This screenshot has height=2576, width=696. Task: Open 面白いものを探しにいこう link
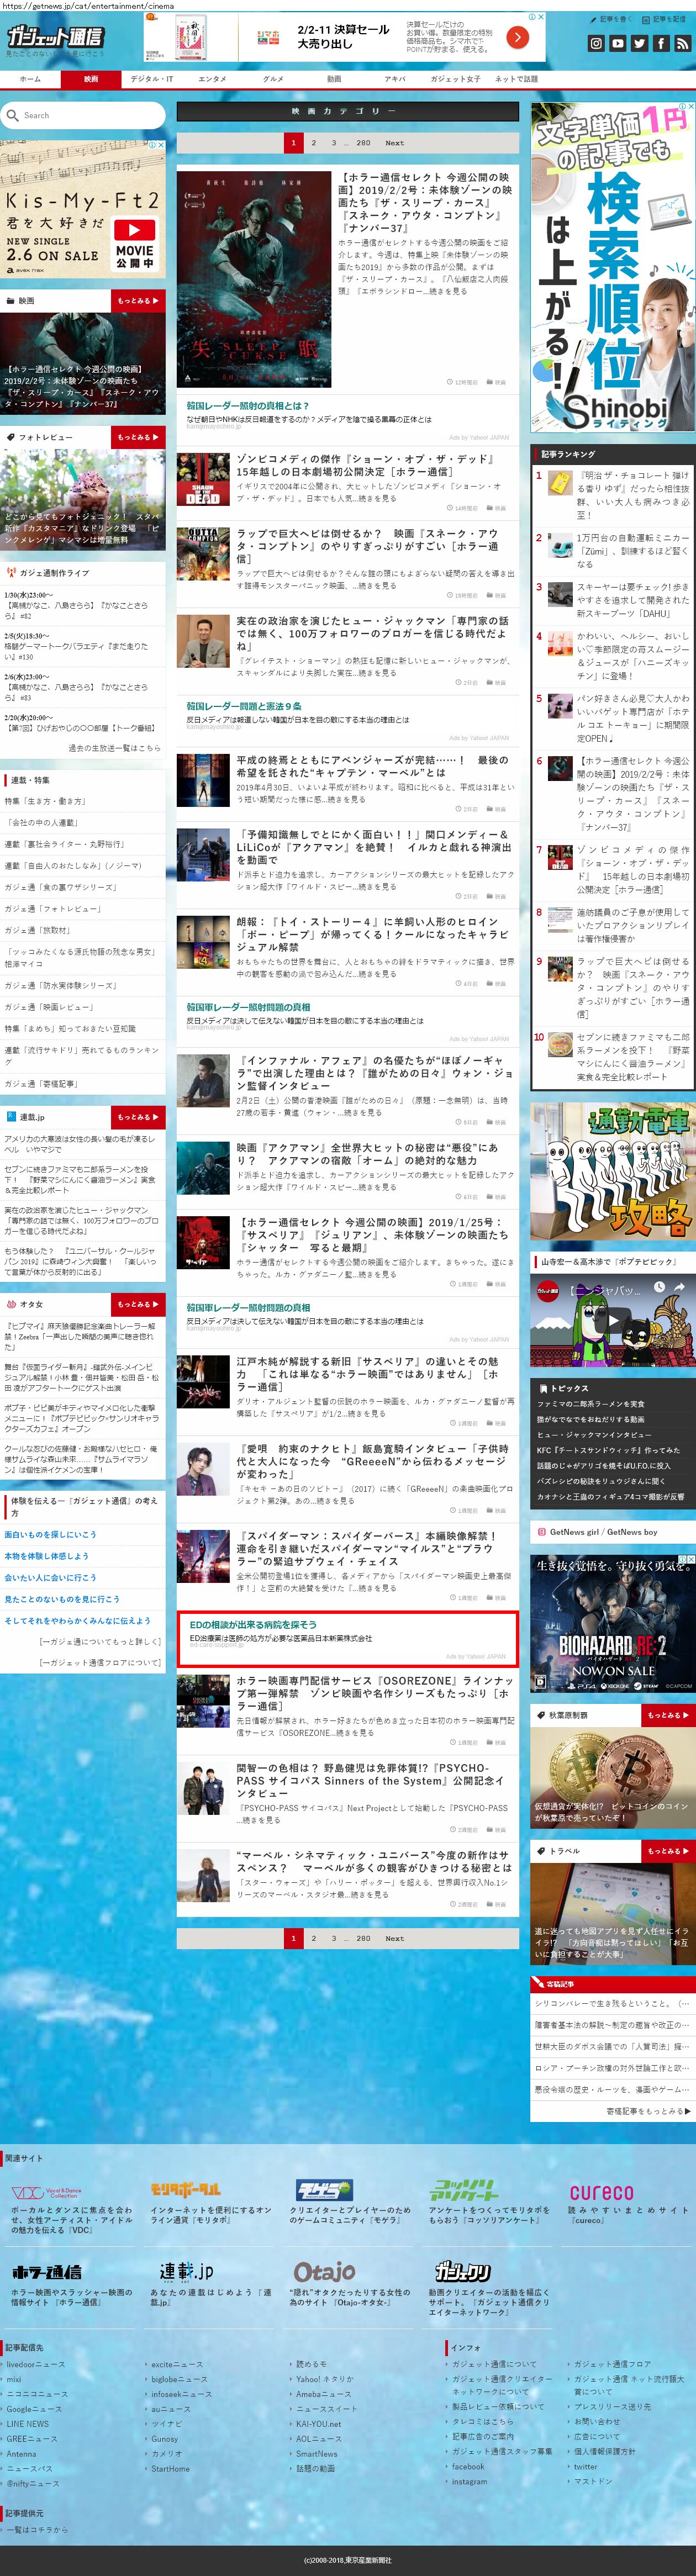50,1534
